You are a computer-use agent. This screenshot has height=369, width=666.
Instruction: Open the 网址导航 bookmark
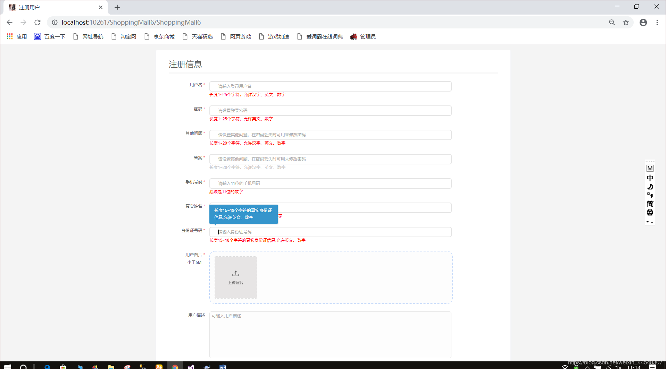88,36
